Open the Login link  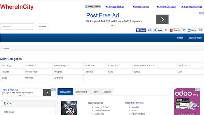pos(180,38)
